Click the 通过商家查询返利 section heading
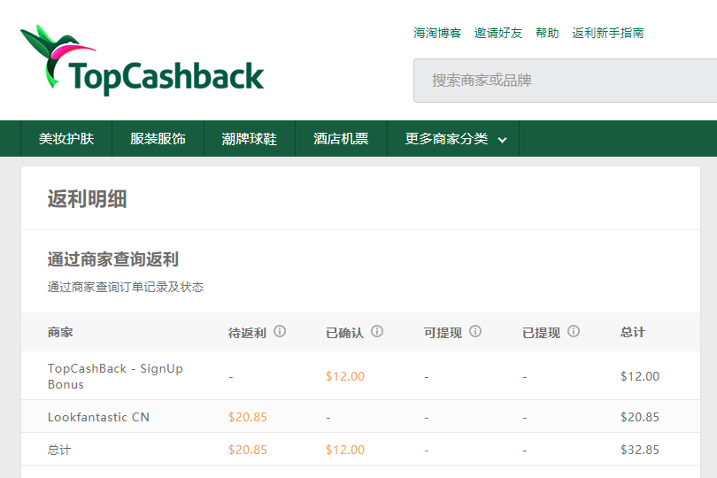This screenshot has height=478, width=717. point(113,259)
